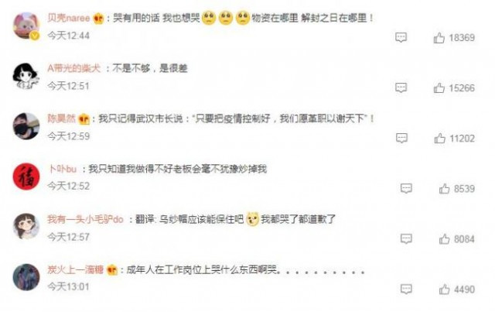Open 我有一头小毛驴do's profile link
This screenshot has width=495, height=312.
[x=85, y=219]
